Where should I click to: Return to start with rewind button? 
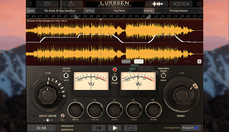99,128
